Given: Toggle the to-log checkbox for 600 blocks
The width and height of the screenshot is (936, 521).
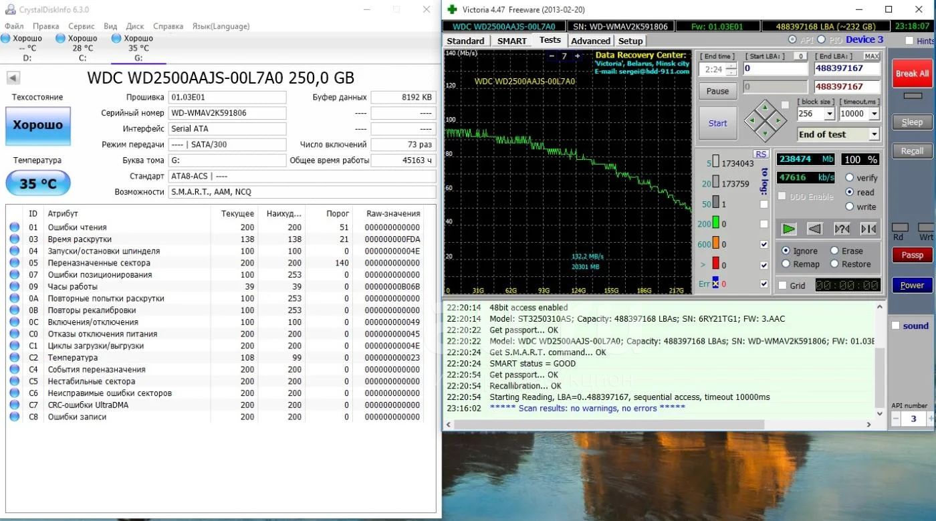Looking at the screenshot, I should click(x=764, y=244).
